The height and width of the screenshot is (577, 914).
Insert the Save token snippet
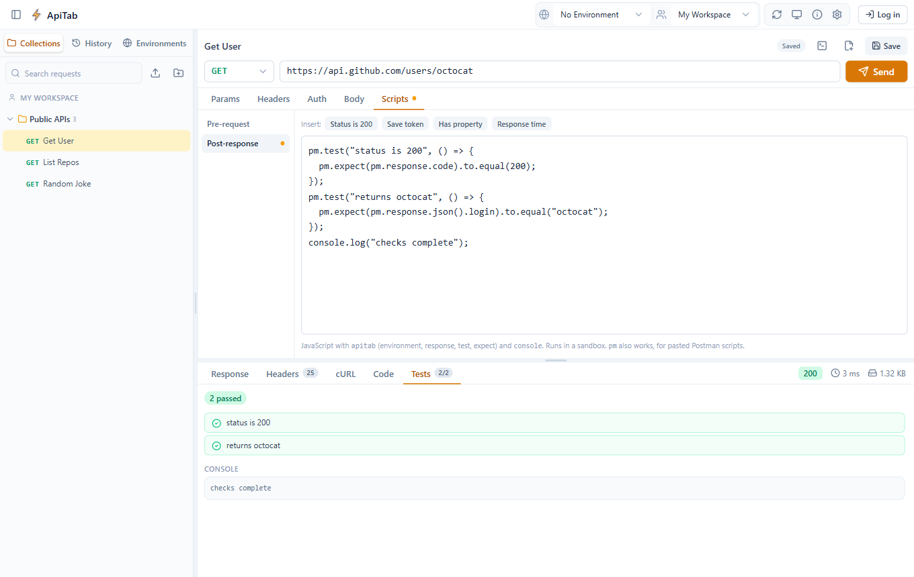coord(405,124)
